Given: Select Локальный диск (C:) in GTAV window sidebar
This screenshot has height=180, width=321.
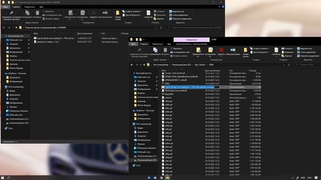Looking at the screenshot, I should tap(147, 156).
